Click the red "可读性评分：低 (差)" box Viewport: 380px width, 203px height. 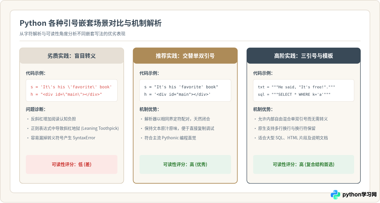pyautogui.click(x=72, y=164)
